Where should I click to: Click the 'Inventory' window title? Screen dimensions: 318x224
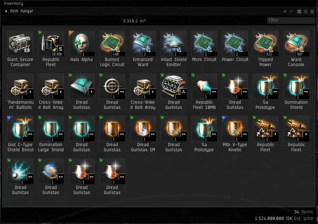[x=14, y=3]
